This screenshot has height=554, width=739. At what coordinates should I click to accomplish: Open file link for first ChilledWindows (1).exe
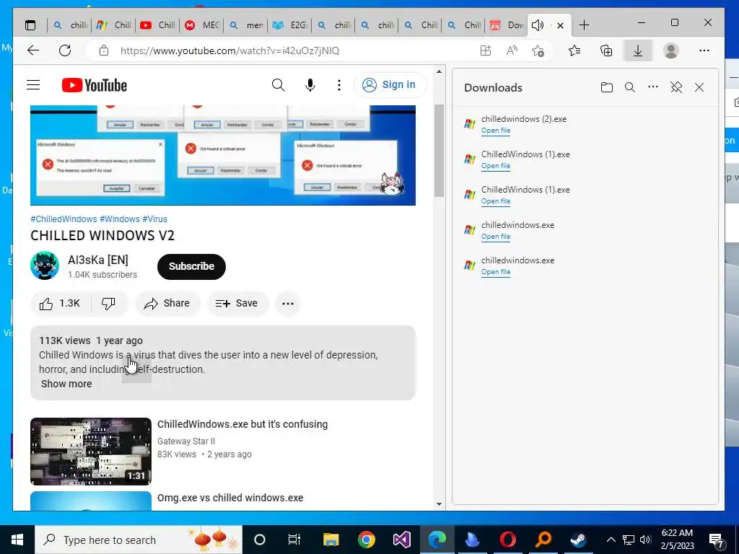pos(495,166)
